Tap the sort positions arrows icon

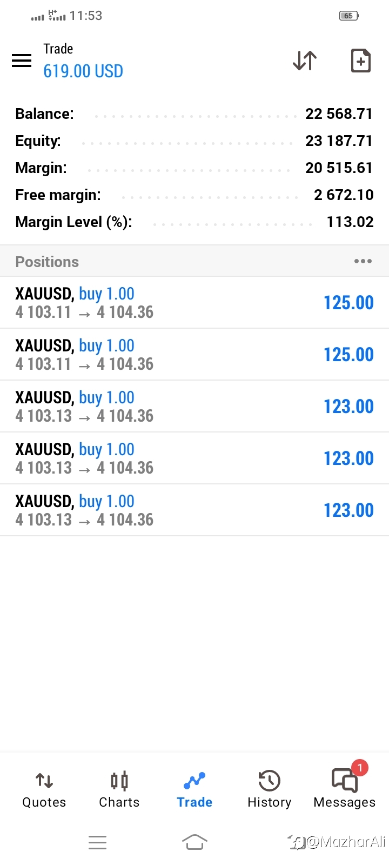point(305,61)
